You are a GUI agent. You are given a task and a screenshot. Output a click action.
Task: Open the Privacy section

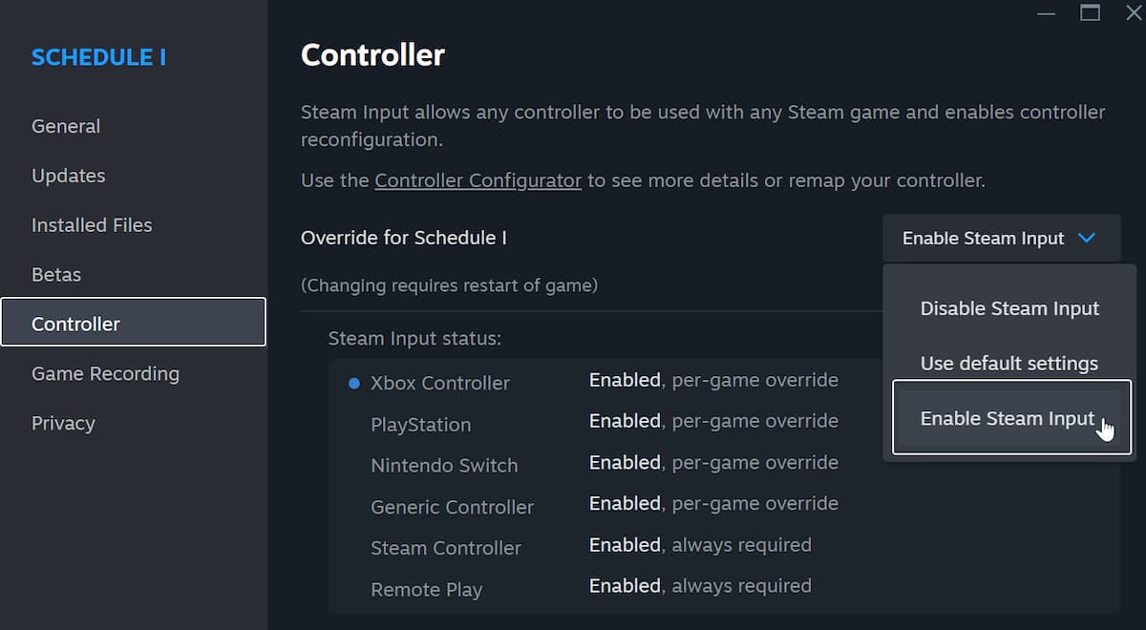coord(63,423)
